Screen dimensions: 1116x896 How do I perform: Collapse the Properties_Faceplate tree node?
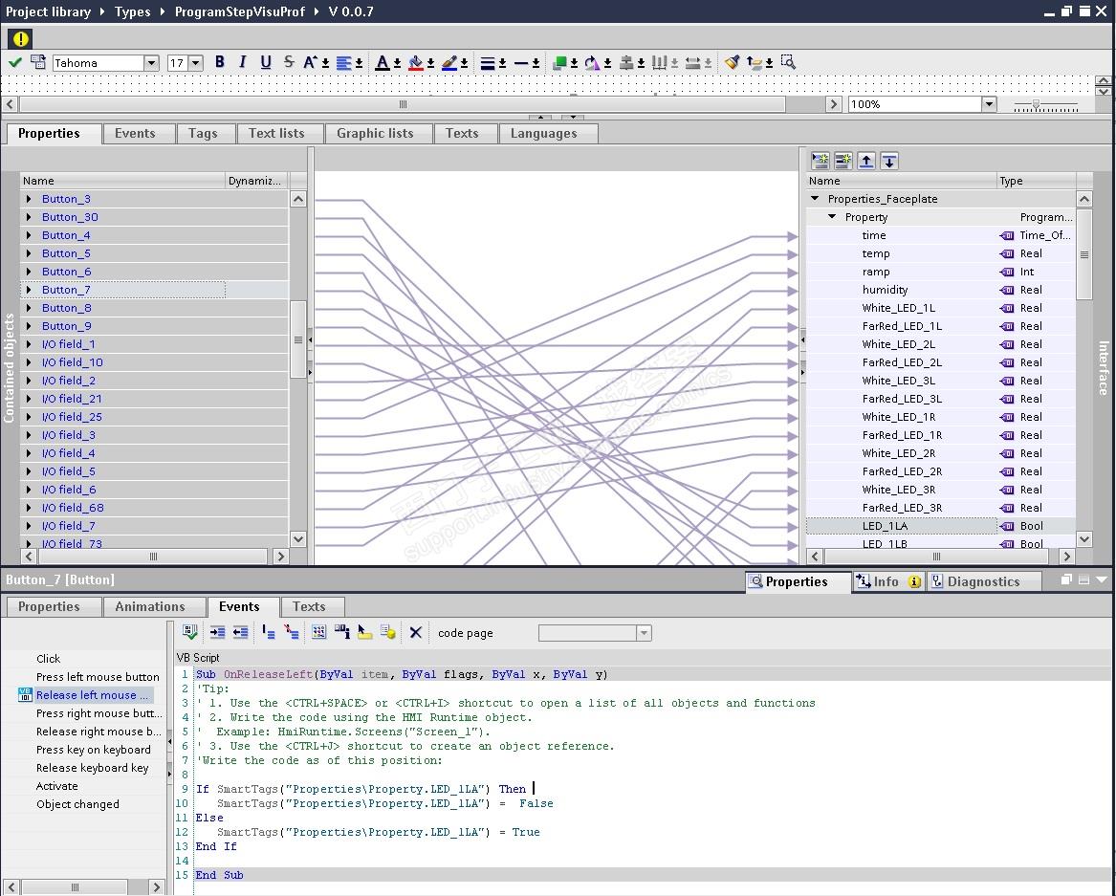pyautogui.click(x=815, y=199)
